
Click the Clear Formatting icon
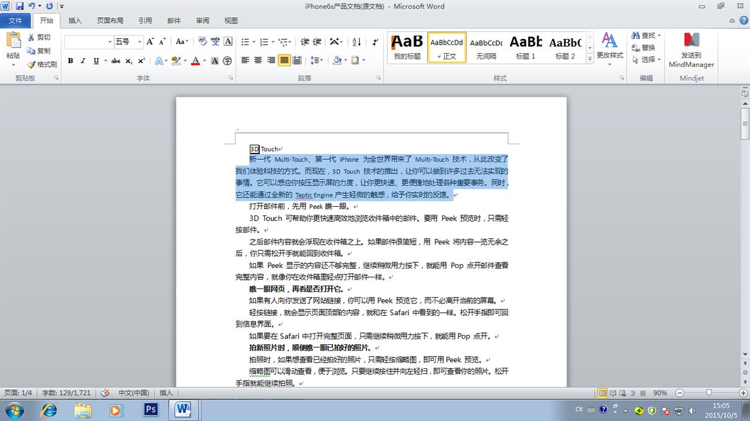(203, 41)
